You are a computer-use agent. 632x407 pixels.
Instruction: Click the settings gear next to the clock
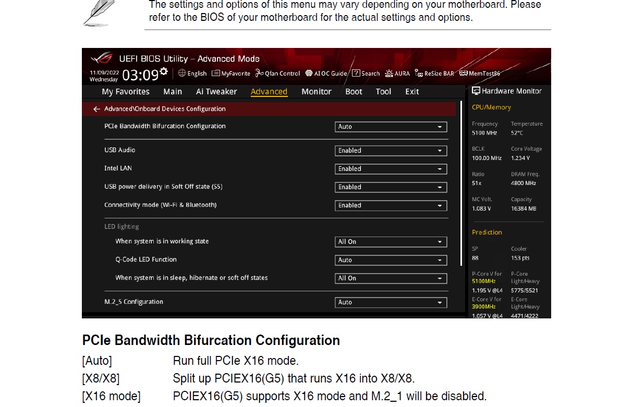(164, 71)
